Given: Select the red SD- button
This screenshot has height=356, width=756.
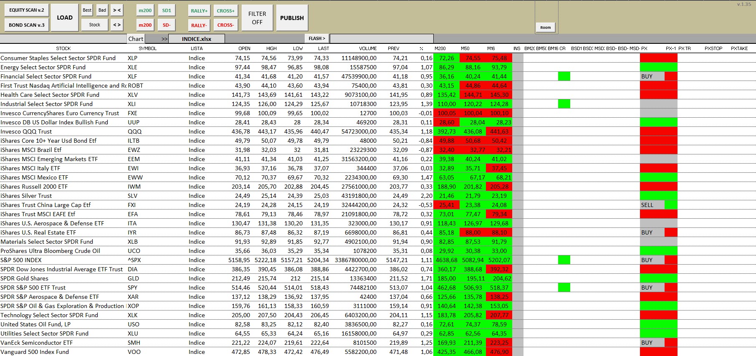Looking at the screenshot, I should click(x=167, y=25).
